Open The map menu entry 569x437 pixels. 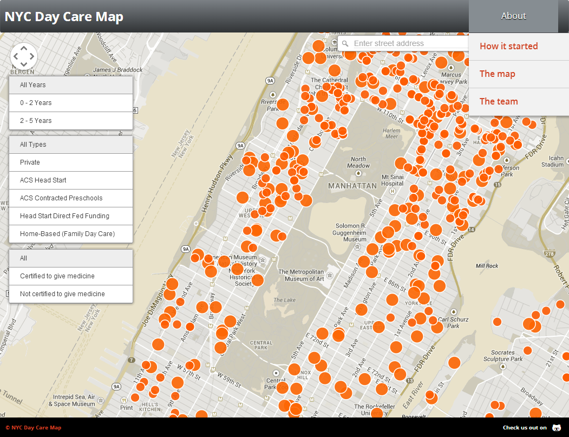[x=519, y=74]
